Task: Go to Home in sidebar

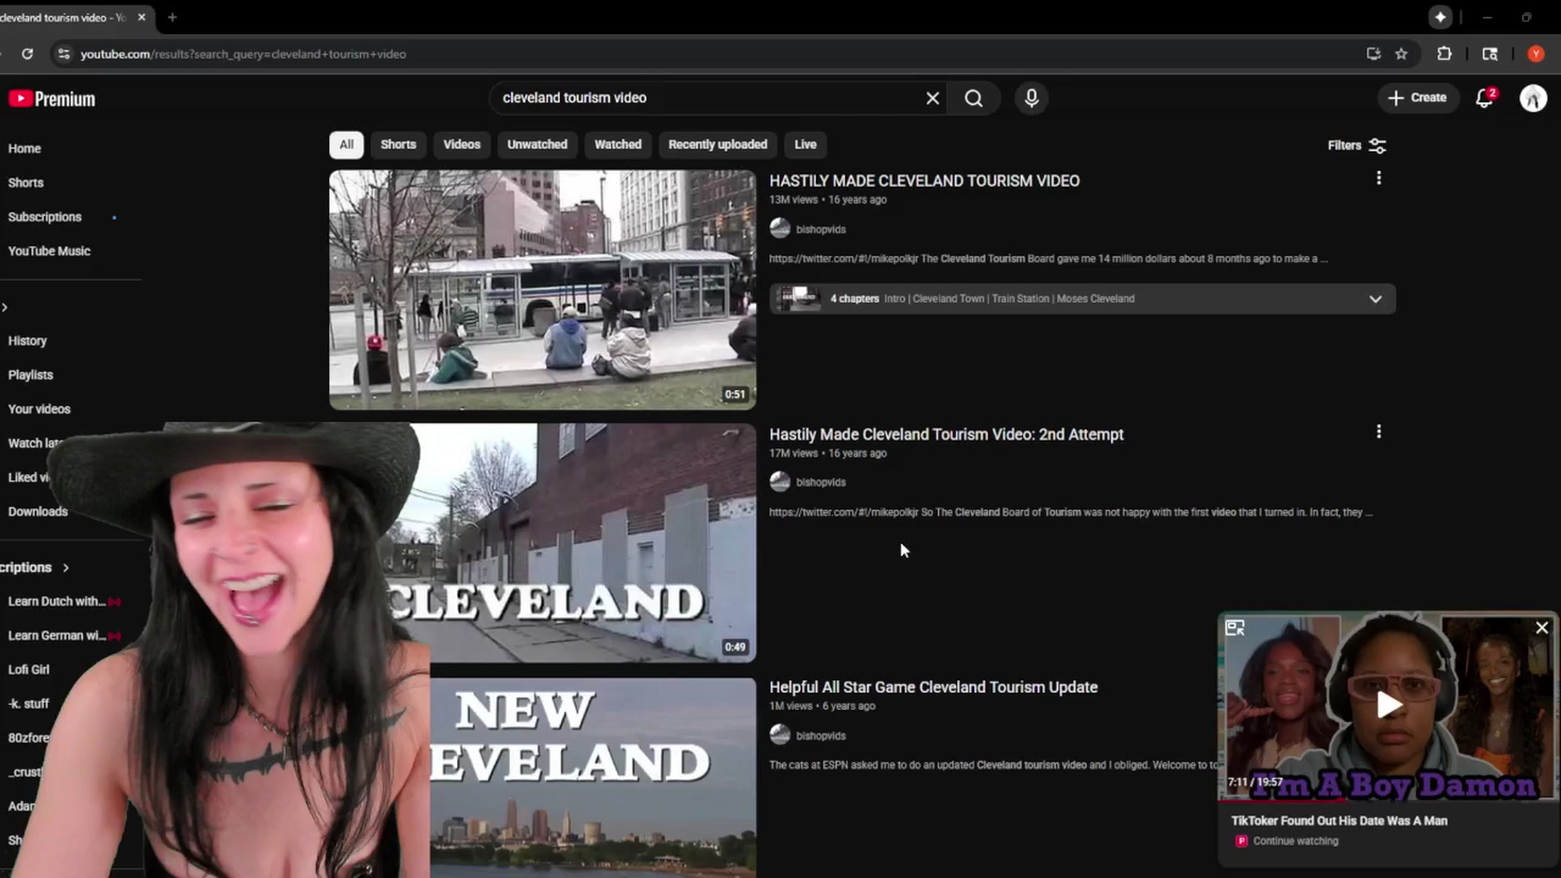Action: click(24, 149)
